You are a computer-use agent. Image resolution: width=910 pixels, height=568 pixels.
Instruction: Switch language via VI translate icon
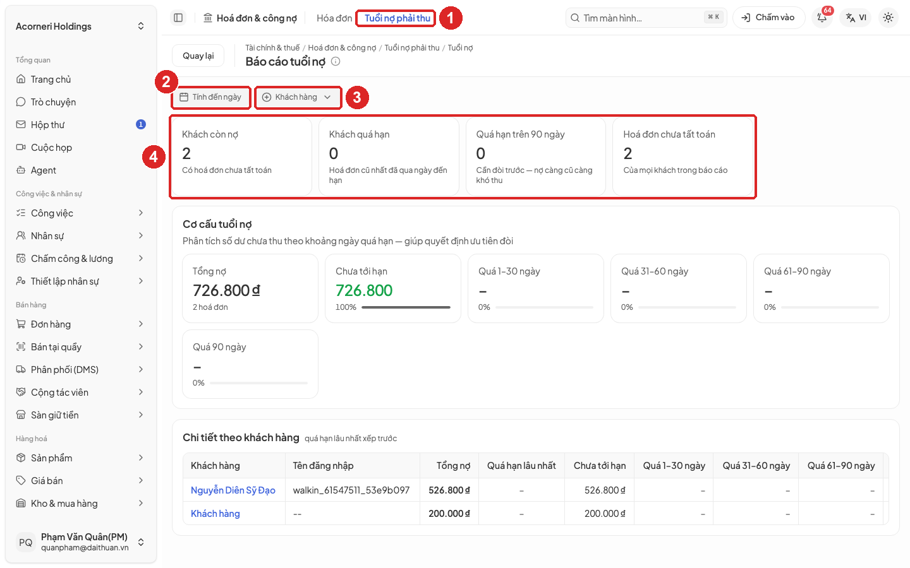point(856,18)
